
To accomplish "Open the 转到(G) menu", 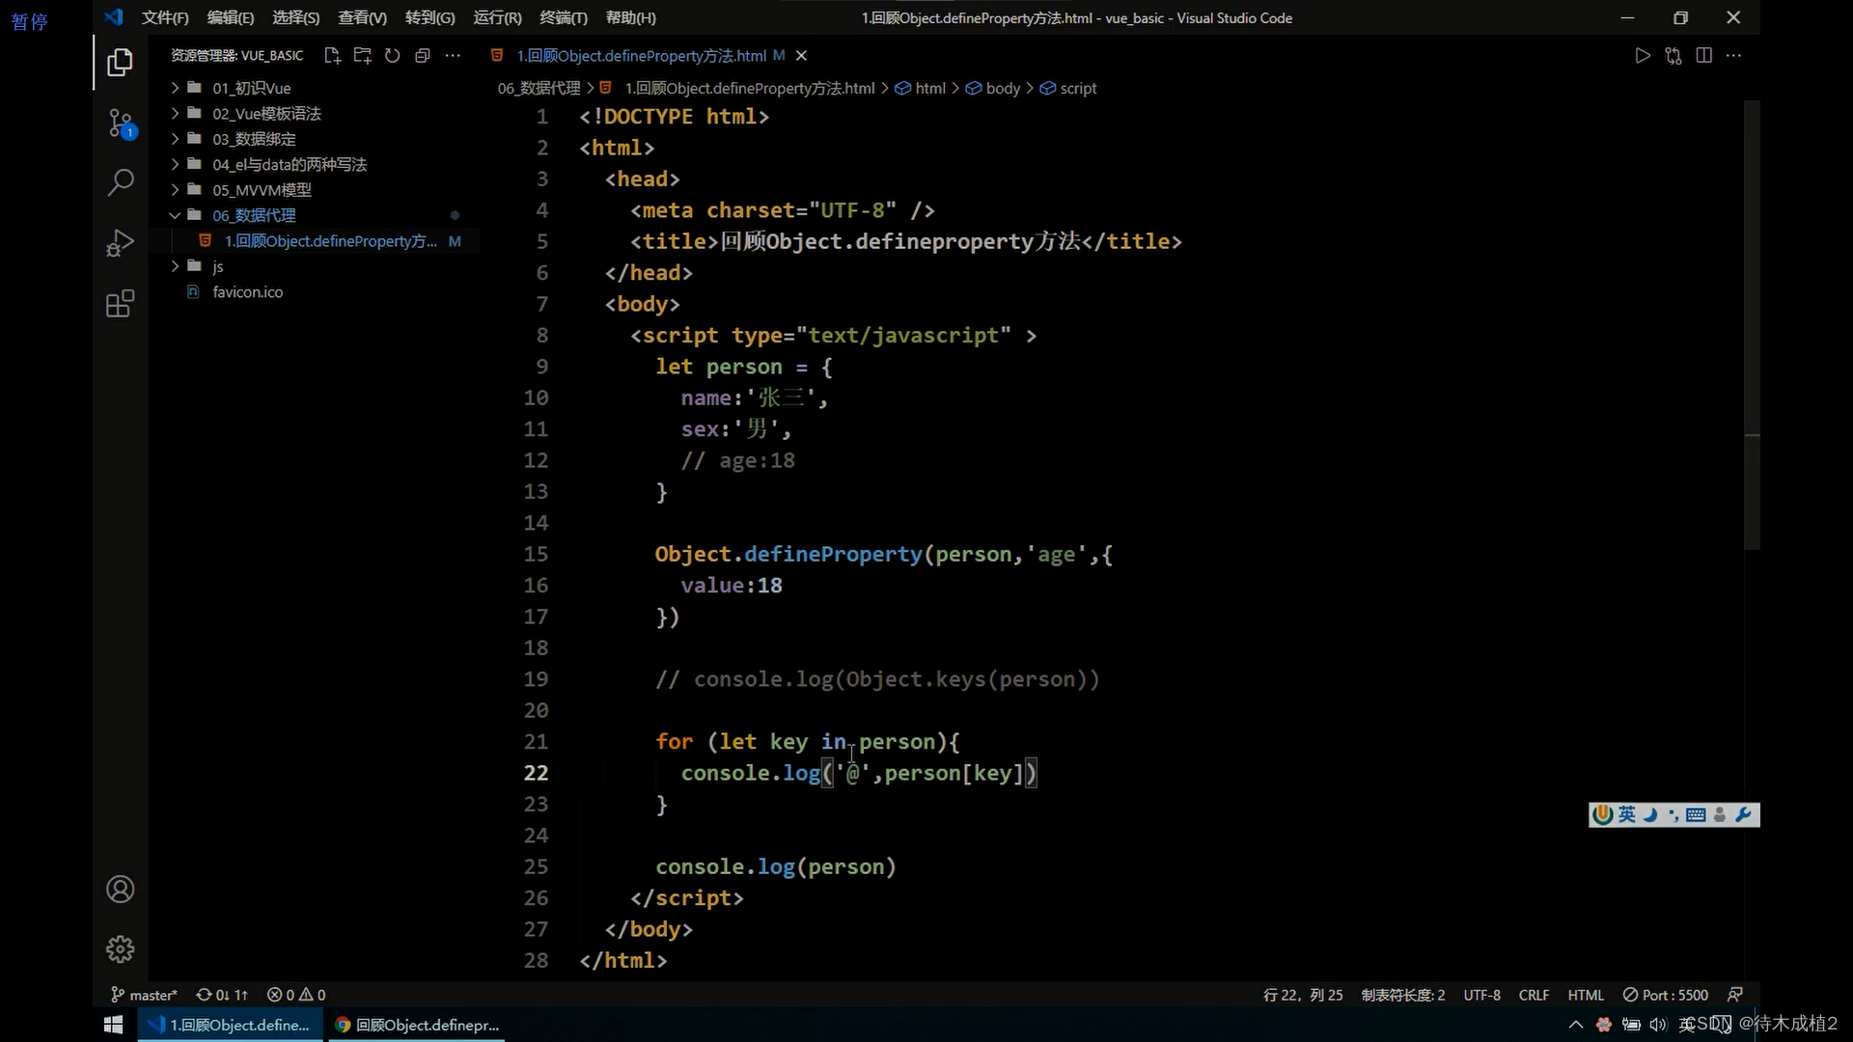I will click(x=430, y=17).
